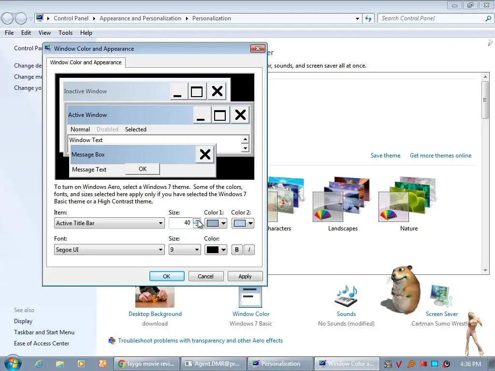
Task: Switch to the Chrome laygo movie review window
Action: tap(146, 364)
